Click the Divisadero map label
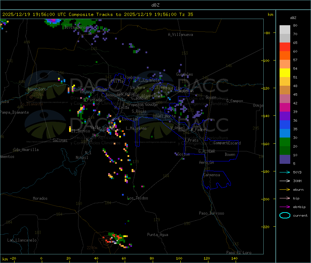The width and height of the screenshot is (311, 263). (75, 27)
